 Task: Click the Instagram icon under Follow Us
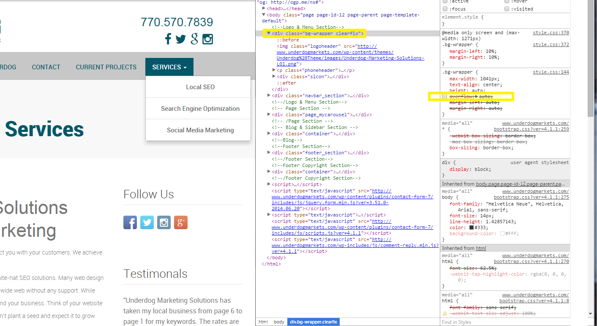pos(164,222)
